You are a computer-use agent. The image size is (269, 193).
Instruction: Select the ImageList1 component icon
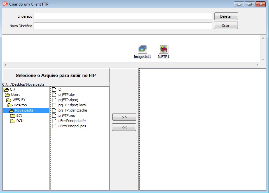coord(142,48)
